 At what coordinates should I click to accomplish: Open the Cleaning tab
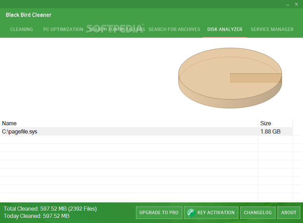(x=21, y=29)
